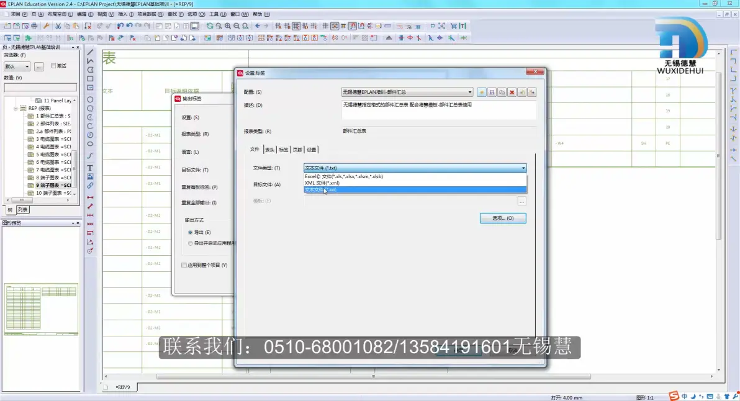Click the red X Delete scheme icon

pyautogui.click(x=512, y=92)
